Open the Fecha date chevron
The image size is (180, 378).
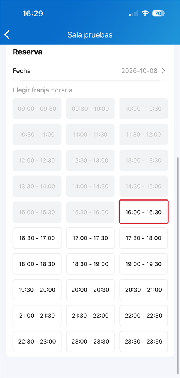pyautogui.click(x=164, y=71)
